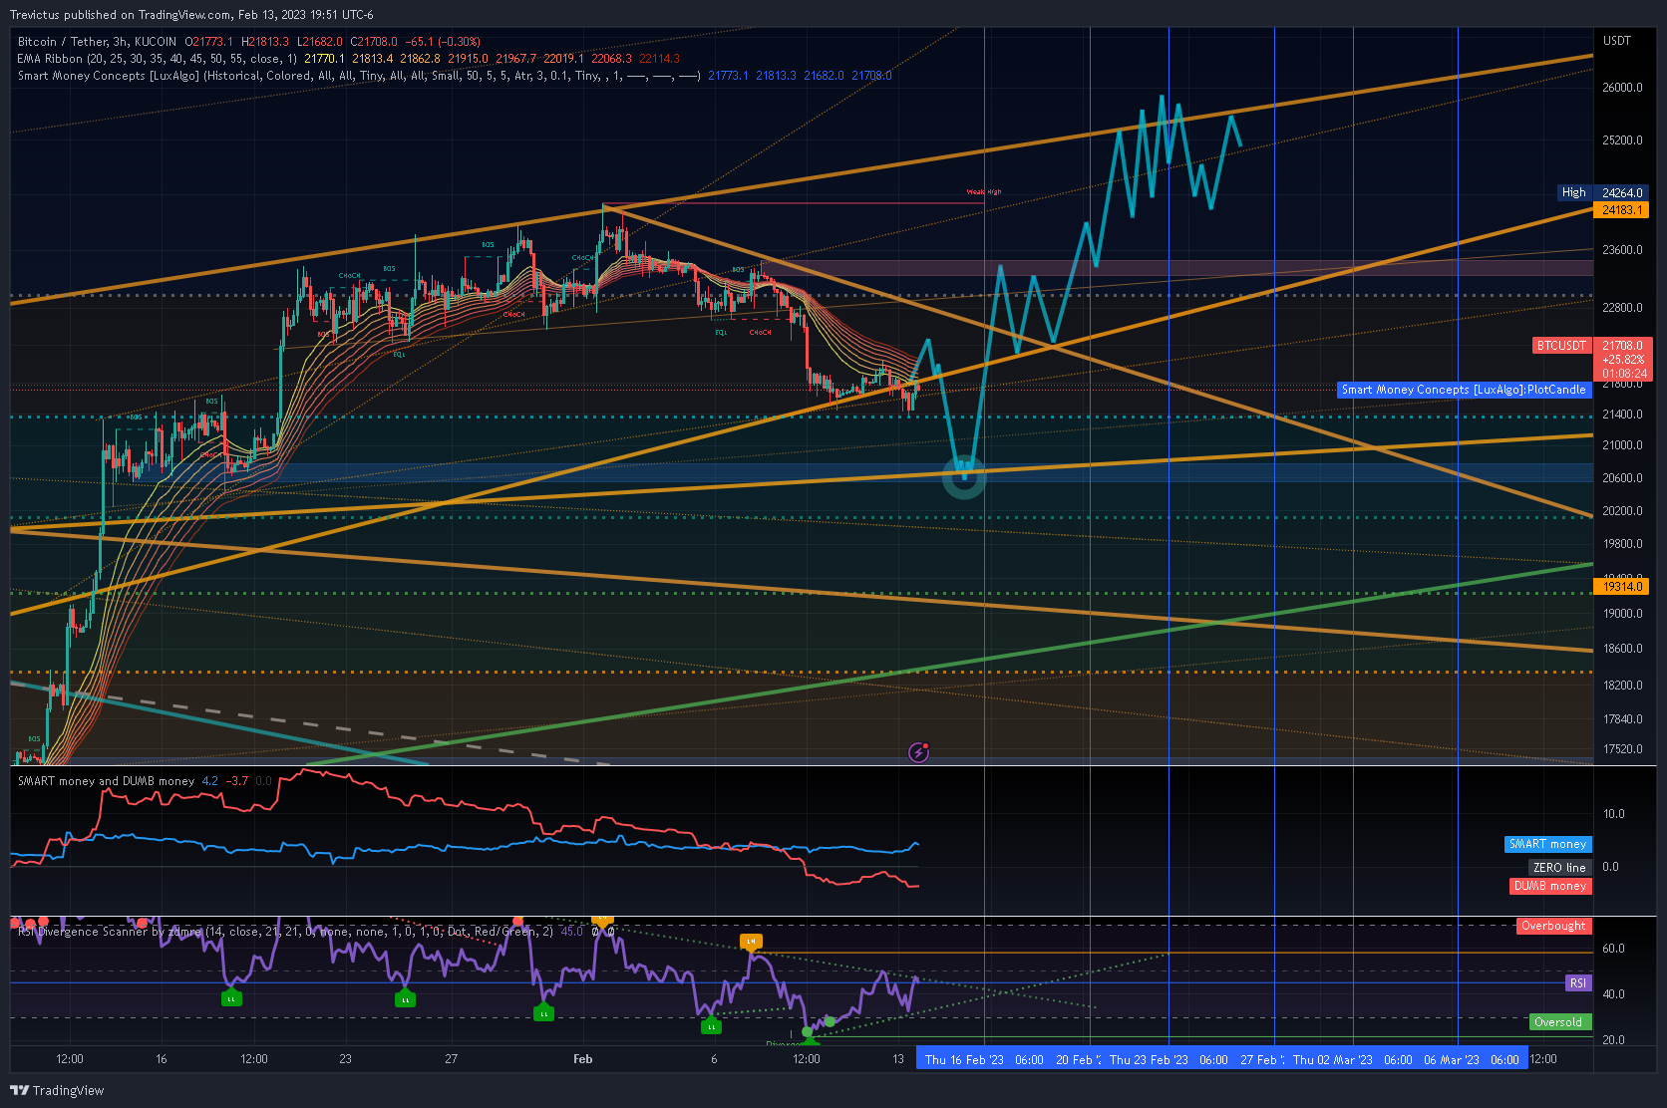This screenshot has width=1667, height=1108.
Task: Click the orange LH marker in the RSI pane
Action: pyautogui.click(x=751, y=942)
